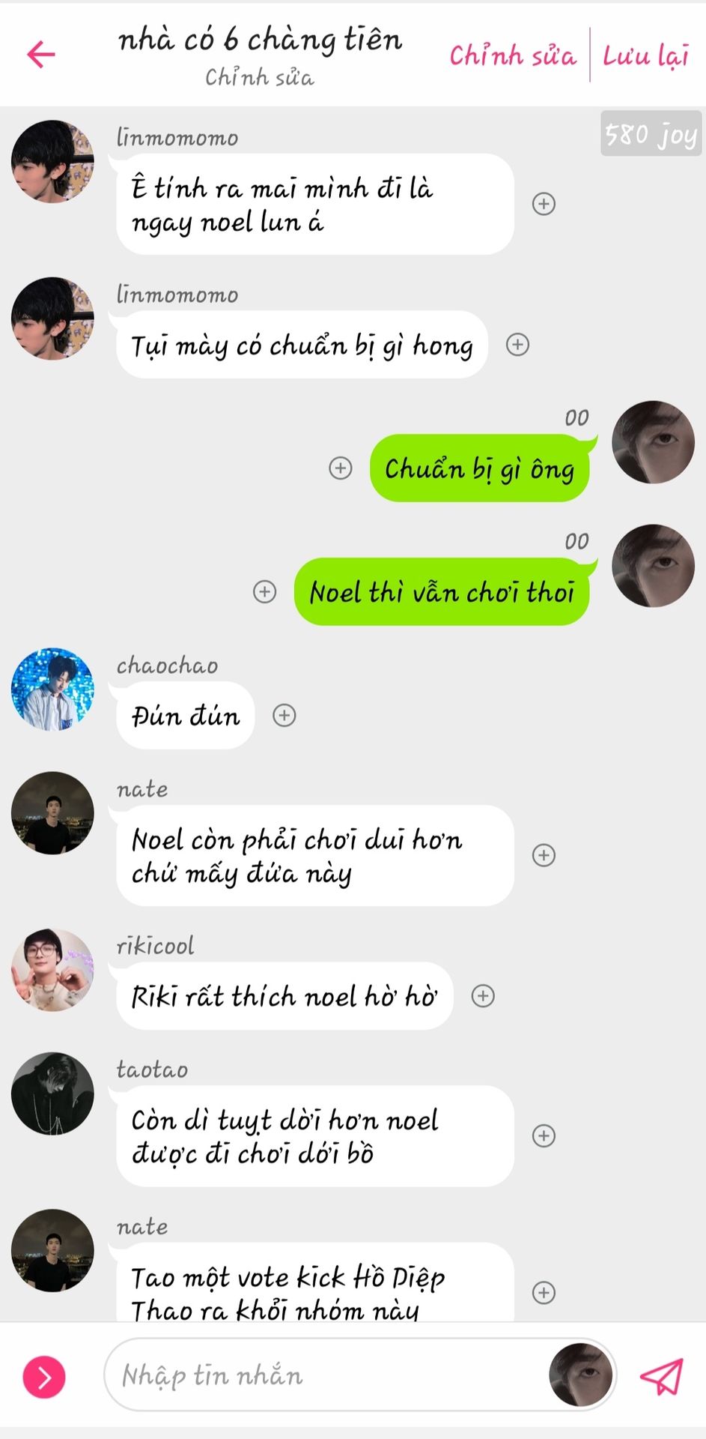
Task: Tap plus icon beside taotao's message
Action: [544, 1135]
